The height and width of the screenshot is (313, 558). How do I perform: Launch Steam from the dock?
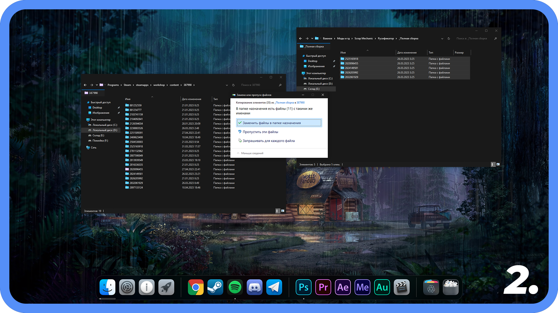pyautogui.click(x=215, y=287)
